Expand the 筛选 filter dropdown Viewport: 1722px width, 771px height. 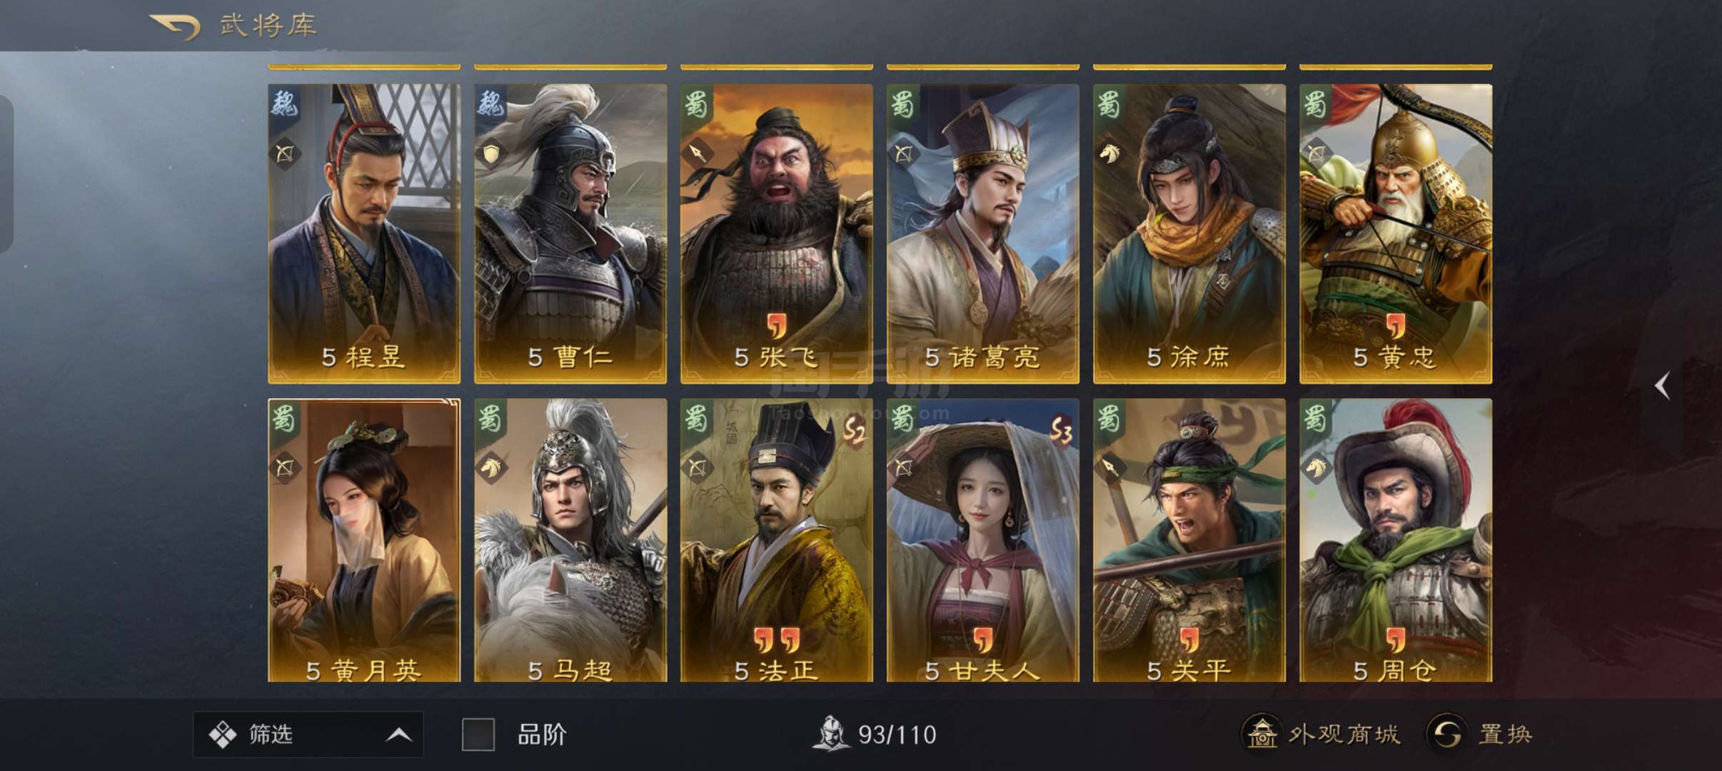click(308, 734)
